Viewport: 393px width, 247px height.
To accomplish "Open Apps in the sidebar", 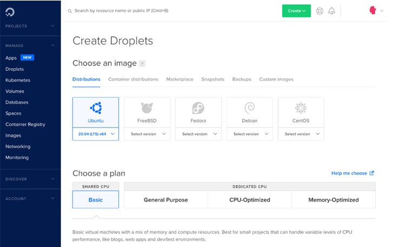I will click(11, 58).
